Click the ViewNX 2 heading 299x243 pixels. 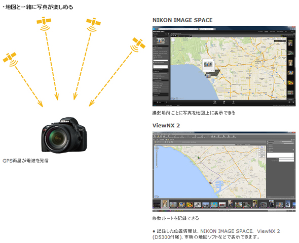click(x=166, y=125)
